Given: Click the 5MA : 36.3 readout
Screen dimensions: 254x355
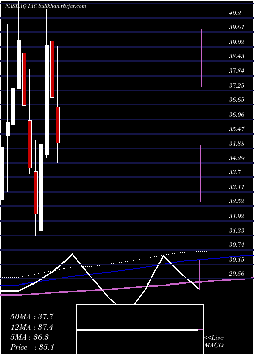Looking at the screenshot, I should (29, 337).
